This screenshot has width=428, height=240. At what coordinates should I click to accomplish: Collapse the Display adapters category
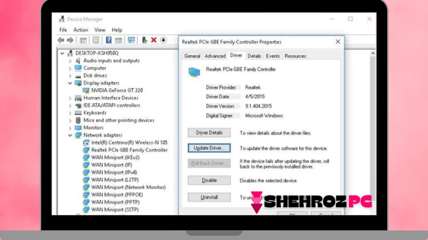pos(70,83)
